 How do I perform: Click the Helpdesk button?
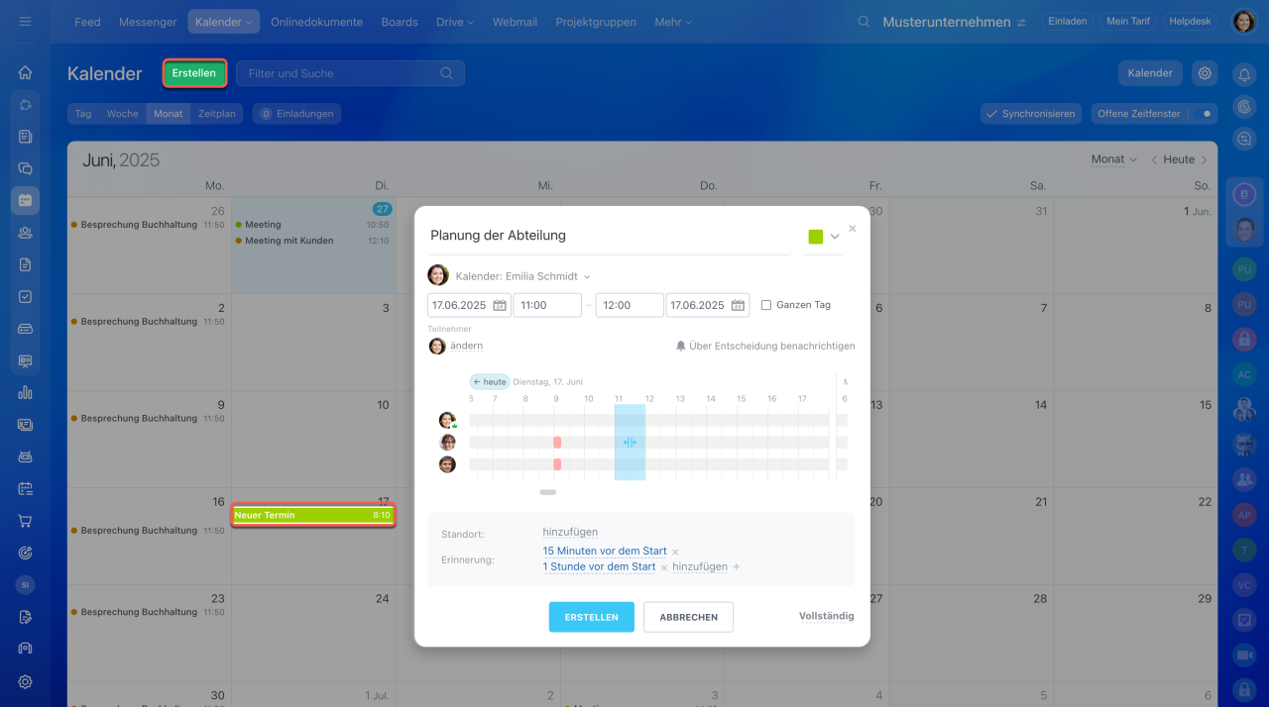pos(1191,21)
